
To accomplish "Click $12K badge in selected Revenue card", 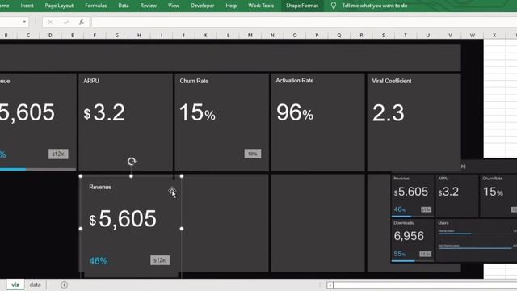I will 160,260.
